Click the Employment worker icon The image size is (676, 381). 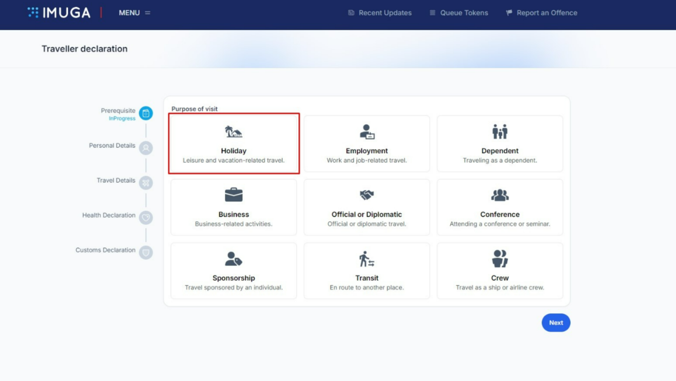pos(367,132)
